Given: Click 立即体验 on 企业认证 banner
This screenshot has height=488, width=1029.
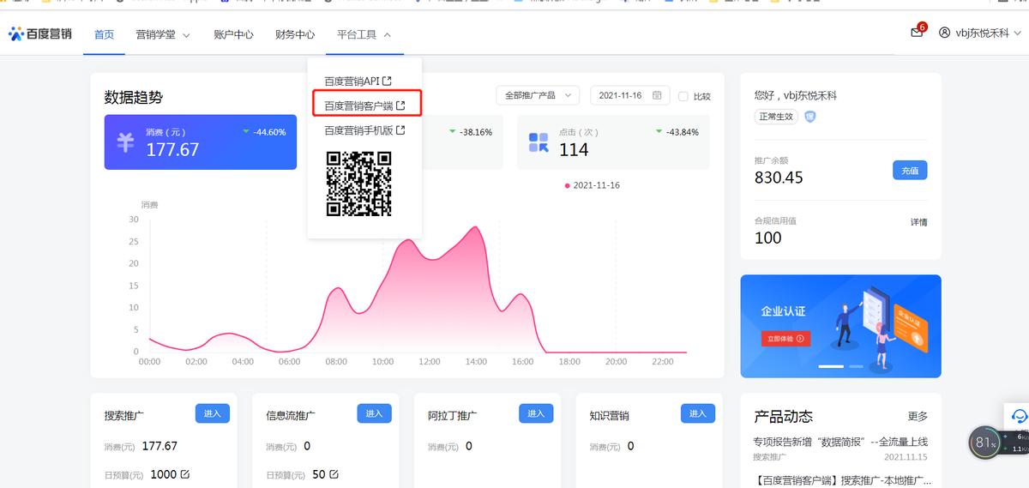Looking at the screenshot, I should pos(785,339).
